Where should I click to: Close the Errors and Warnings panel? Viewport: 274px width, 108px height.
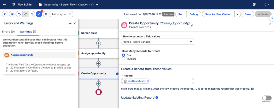coord(75,23)
